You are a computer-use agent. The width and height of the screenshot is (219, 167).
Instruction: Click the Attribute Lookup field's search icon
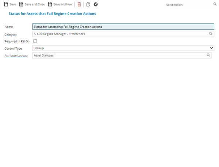(x=208, y=55)
